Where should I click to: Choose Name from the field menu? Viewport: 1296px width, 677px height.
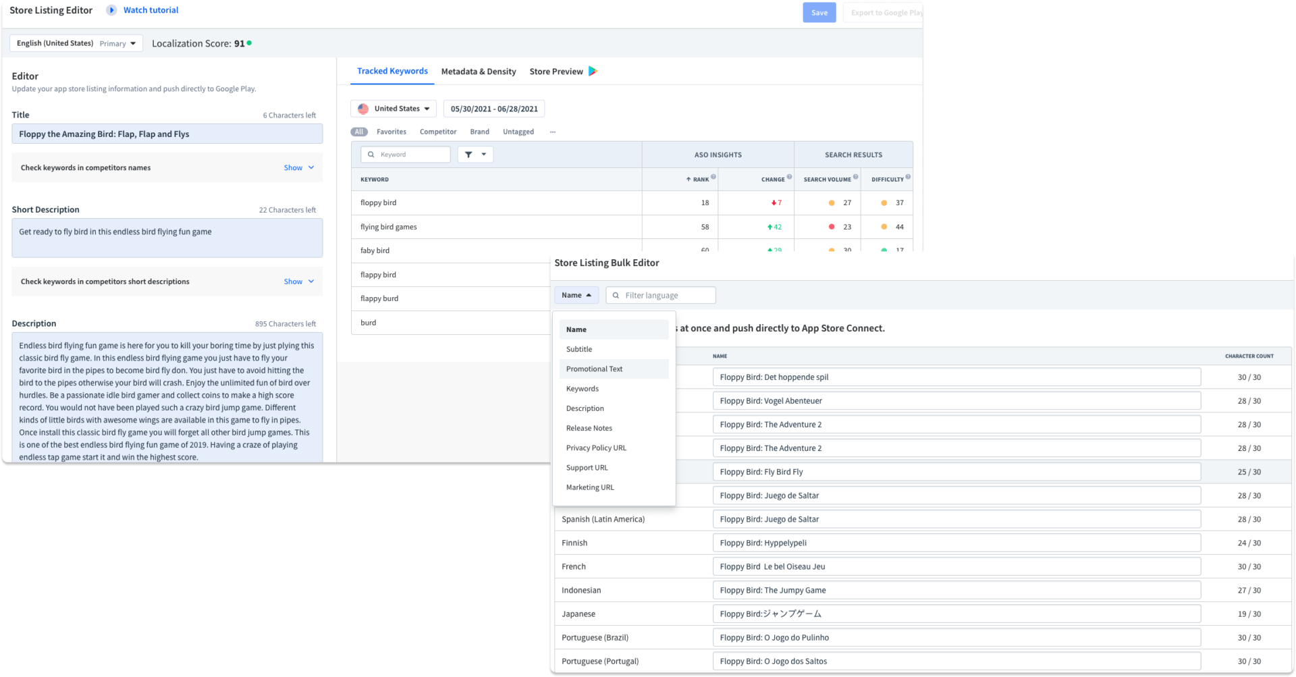pyautogui.click(x=614, y=329)
